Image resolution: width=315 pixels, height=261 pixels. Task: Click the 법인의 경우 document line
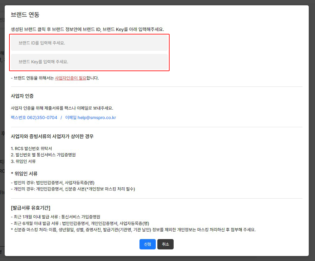tap(53, 182)
